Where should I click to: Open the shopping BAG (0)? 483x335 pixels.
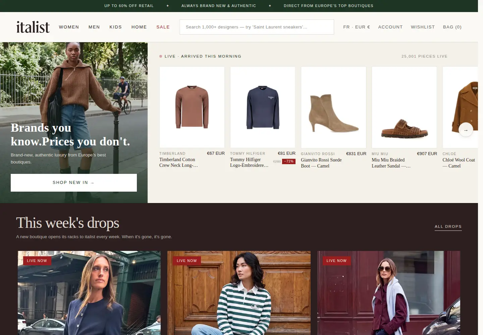point(452,27)
